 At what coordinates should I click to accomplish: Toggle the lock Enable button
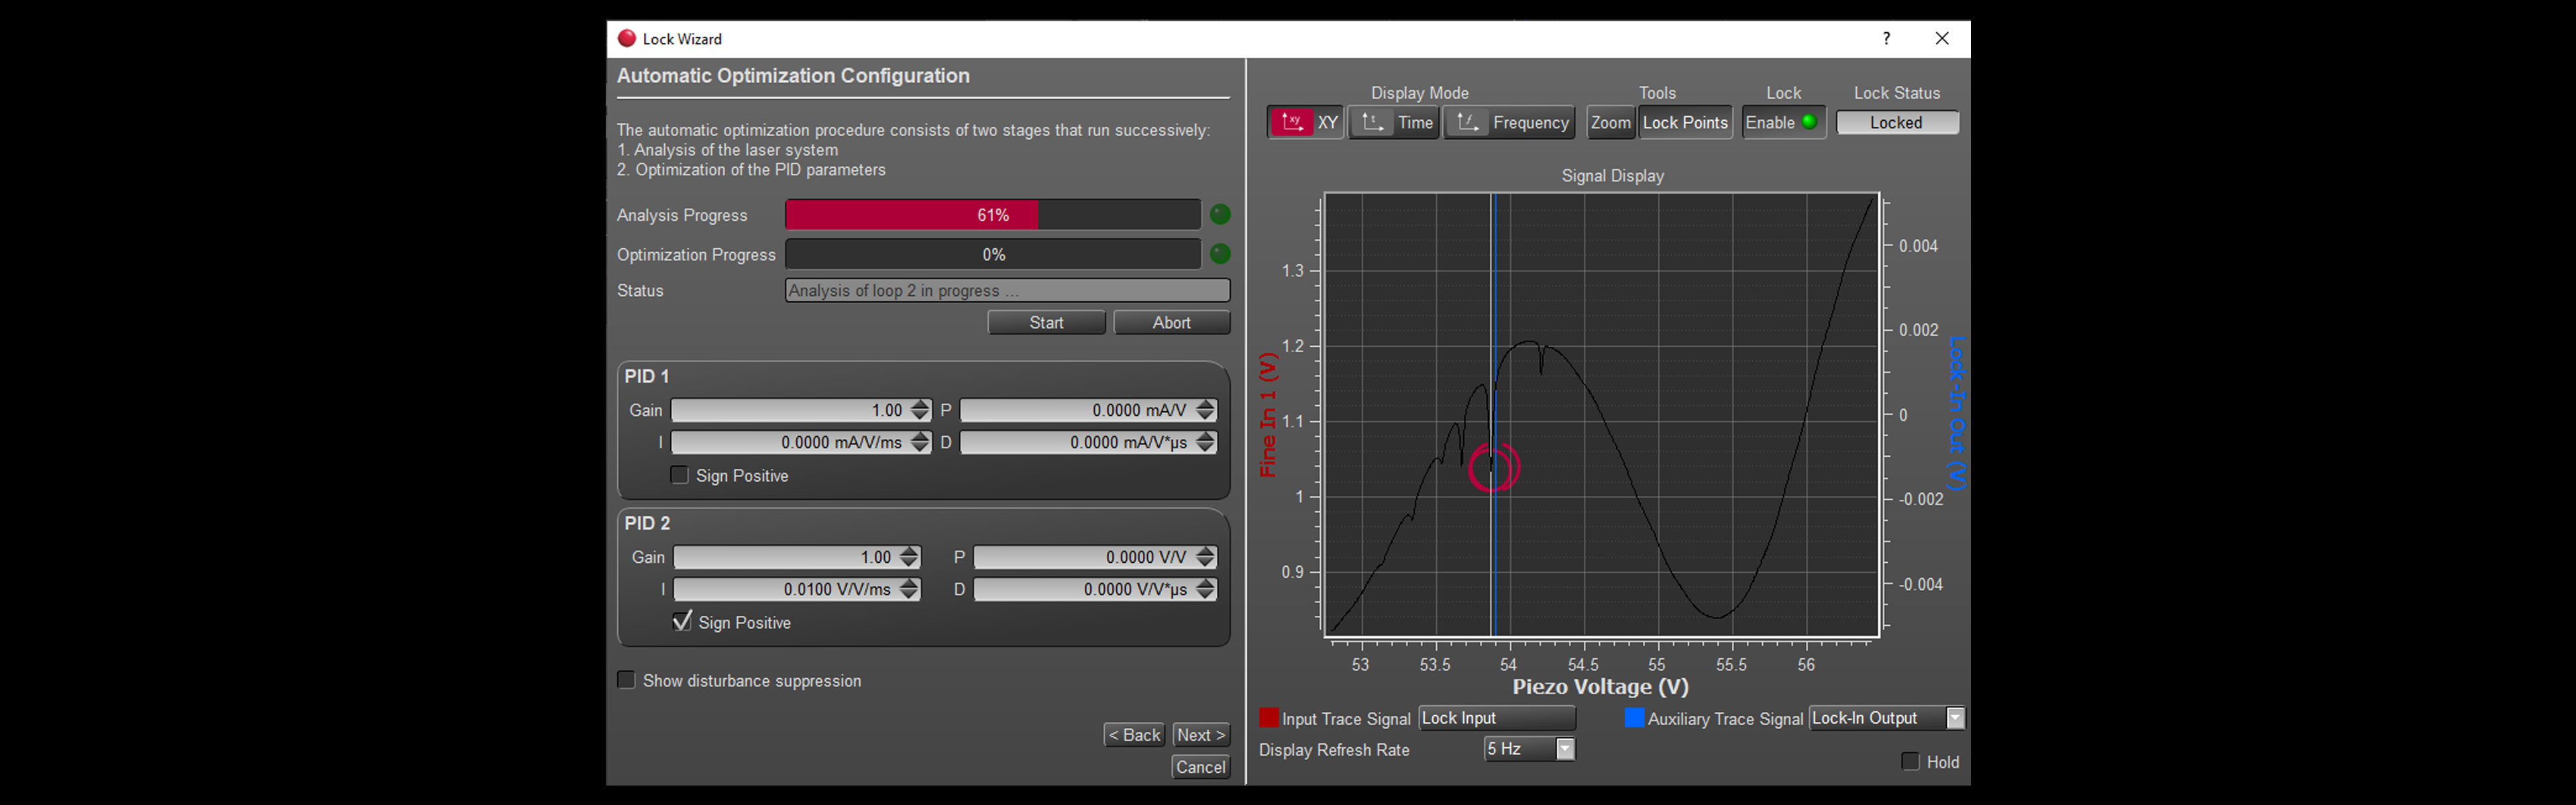pyautogui.click(x=1783, y=123)
